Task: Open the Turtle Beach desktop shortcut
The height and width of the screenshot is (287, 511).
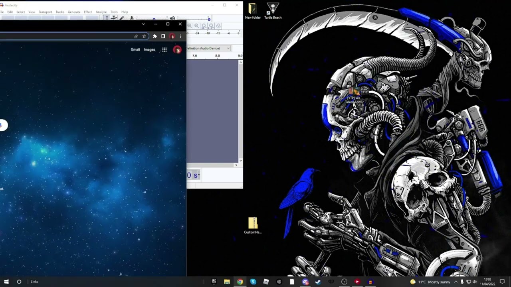Action: point(273,11)
